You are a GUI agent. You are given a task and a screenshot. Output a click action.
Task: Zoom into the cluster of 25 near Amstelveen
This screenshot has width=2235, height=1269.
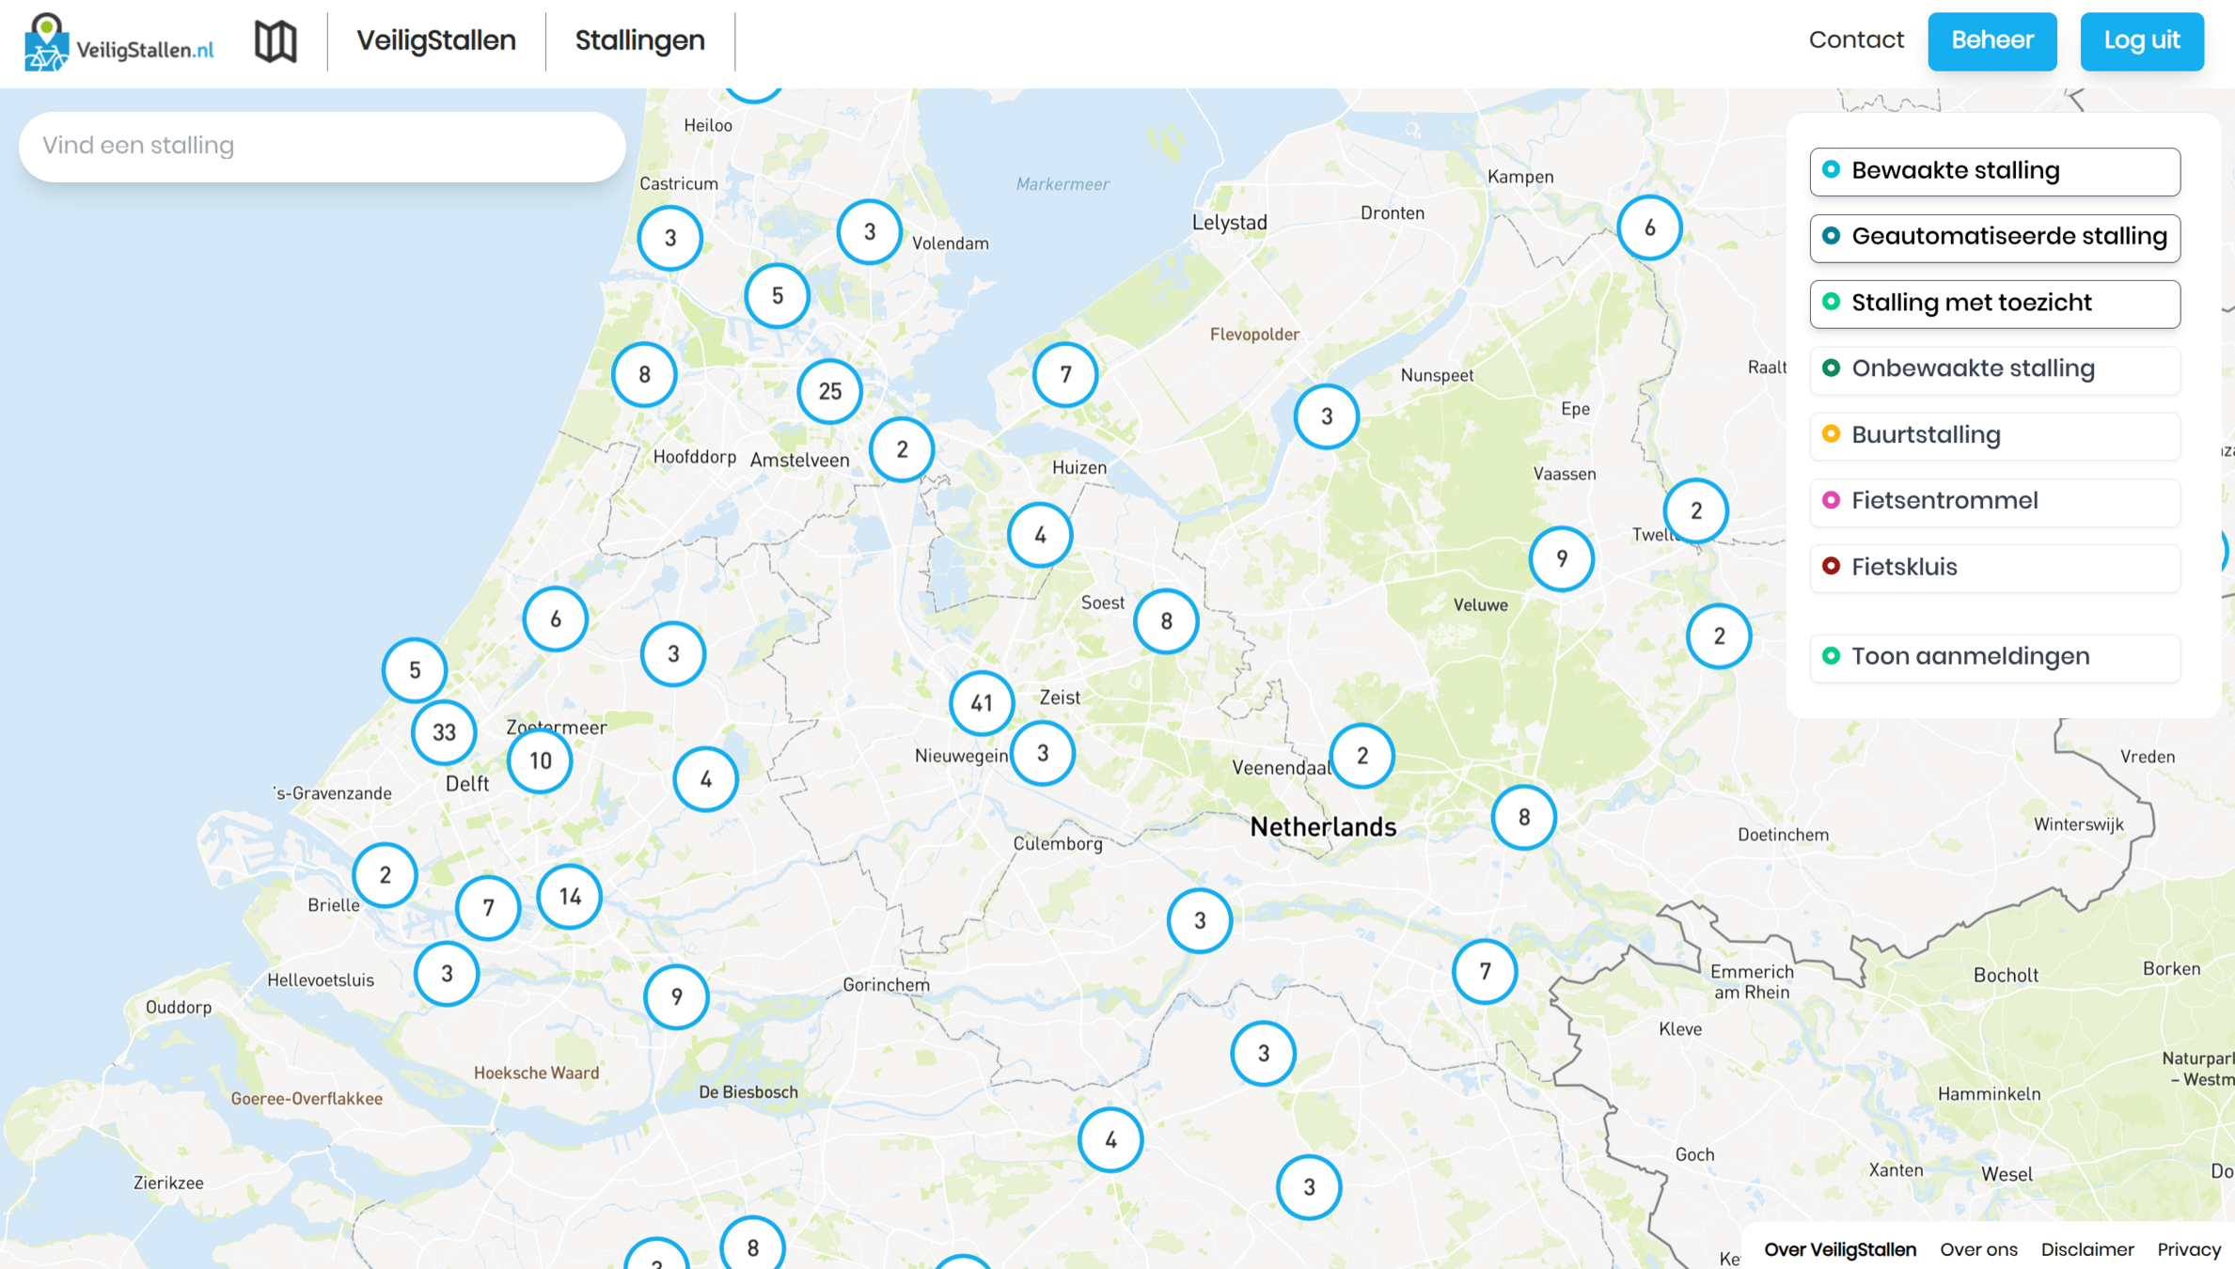tap(829, 391)
